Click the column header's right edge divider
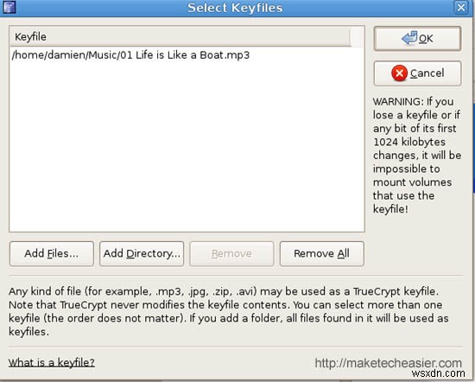 tap(351, 36)
